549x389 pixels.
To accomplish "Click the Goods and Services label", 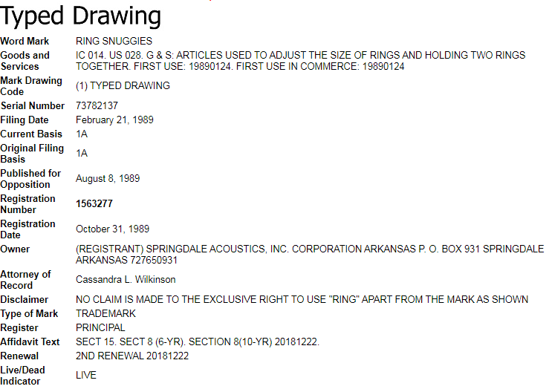I will pos(25,61).
